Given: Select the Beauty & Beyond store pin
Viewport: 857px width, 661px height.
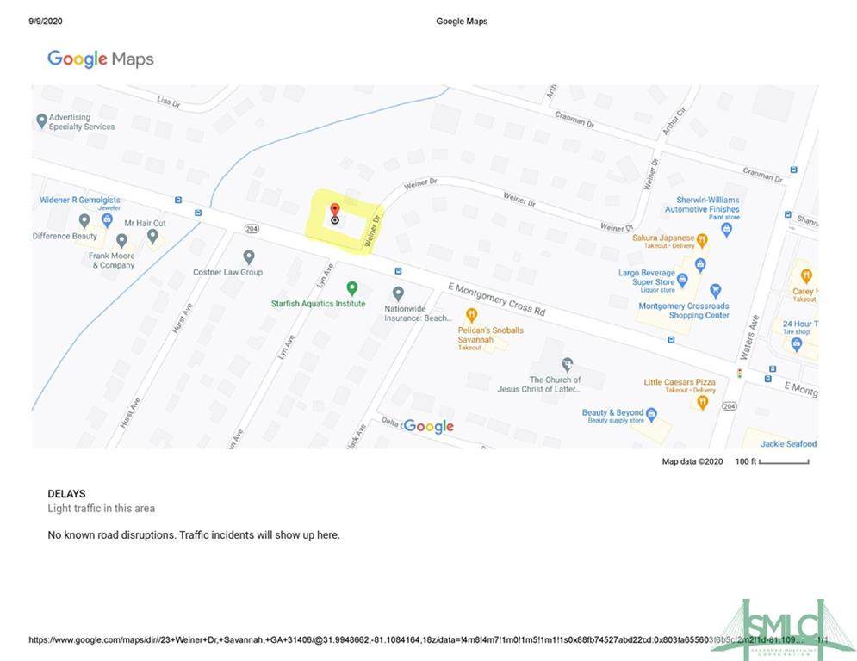Looking at the screenshot, I should coord(651,415).
